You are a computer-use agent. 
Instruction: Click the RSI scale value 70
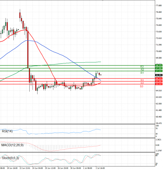[156, 128]
